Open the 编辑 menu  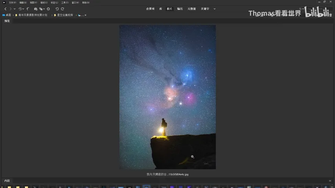pyautogui.click(x=23, y=3)
